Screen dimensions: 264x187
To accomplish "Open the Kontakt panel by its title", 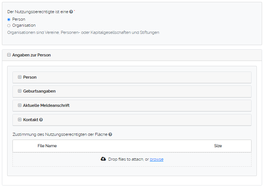I will pyautogui.click(x=31, y=120).
